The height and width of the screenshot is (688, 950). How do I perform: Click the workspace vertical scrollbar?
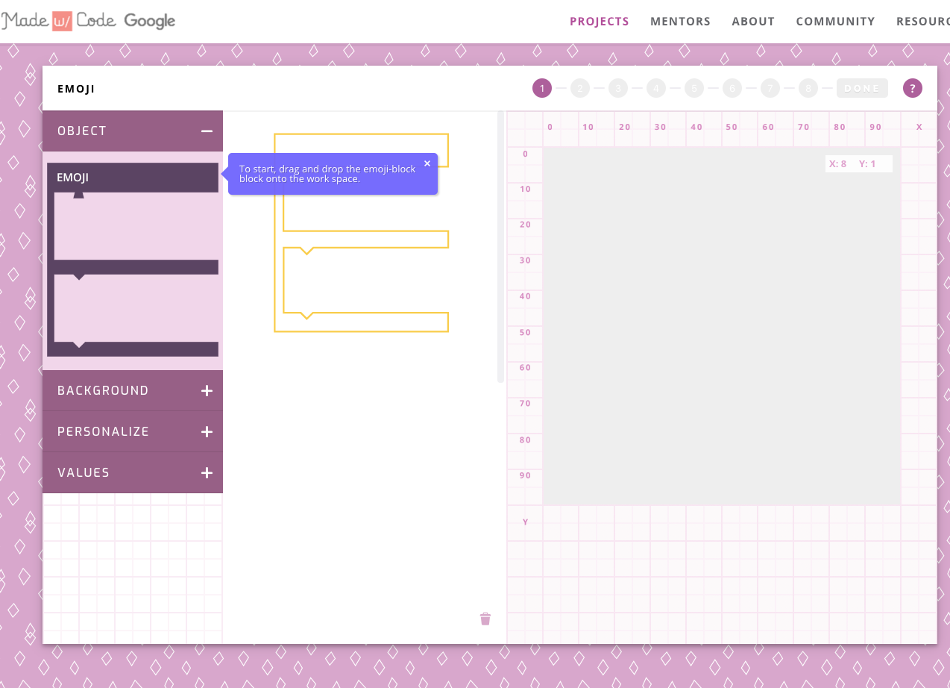(x=500, y=246)
